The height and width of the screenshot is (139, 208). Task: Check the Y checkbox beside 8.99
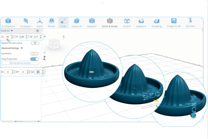coord(15,37)
